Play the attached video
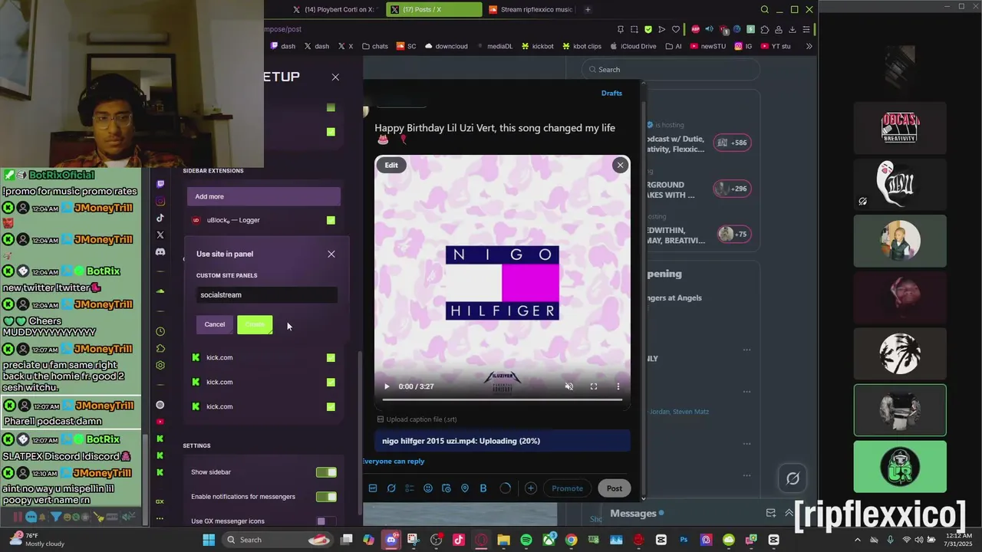The image size is (982, 552). tap(386, 386)
